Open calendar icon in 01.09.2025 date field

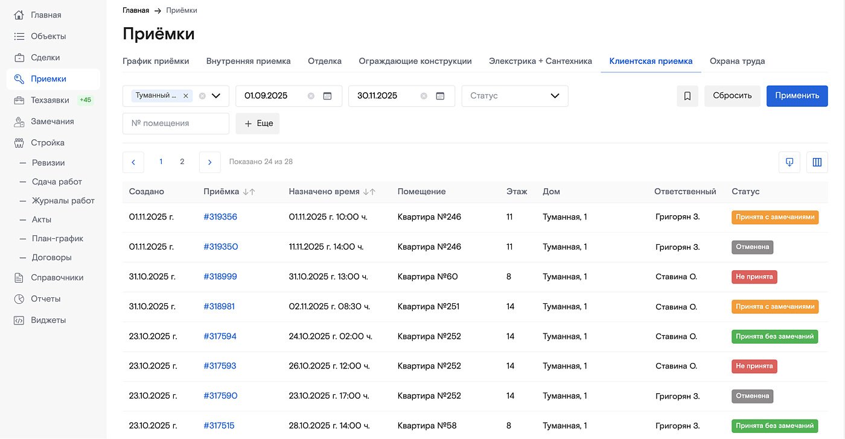pyautogui.click(x=328, y=96)
